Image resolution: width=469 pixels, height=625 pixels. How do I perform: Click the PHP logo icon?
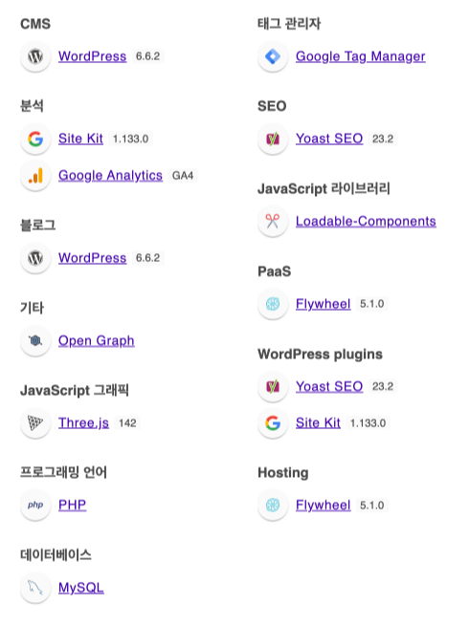pos(35,505)
